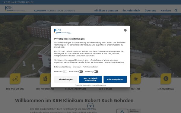Click 'Willkommen im KRH Klinikum Robert Koch Gehrden' heading

(x=74, y=100)
